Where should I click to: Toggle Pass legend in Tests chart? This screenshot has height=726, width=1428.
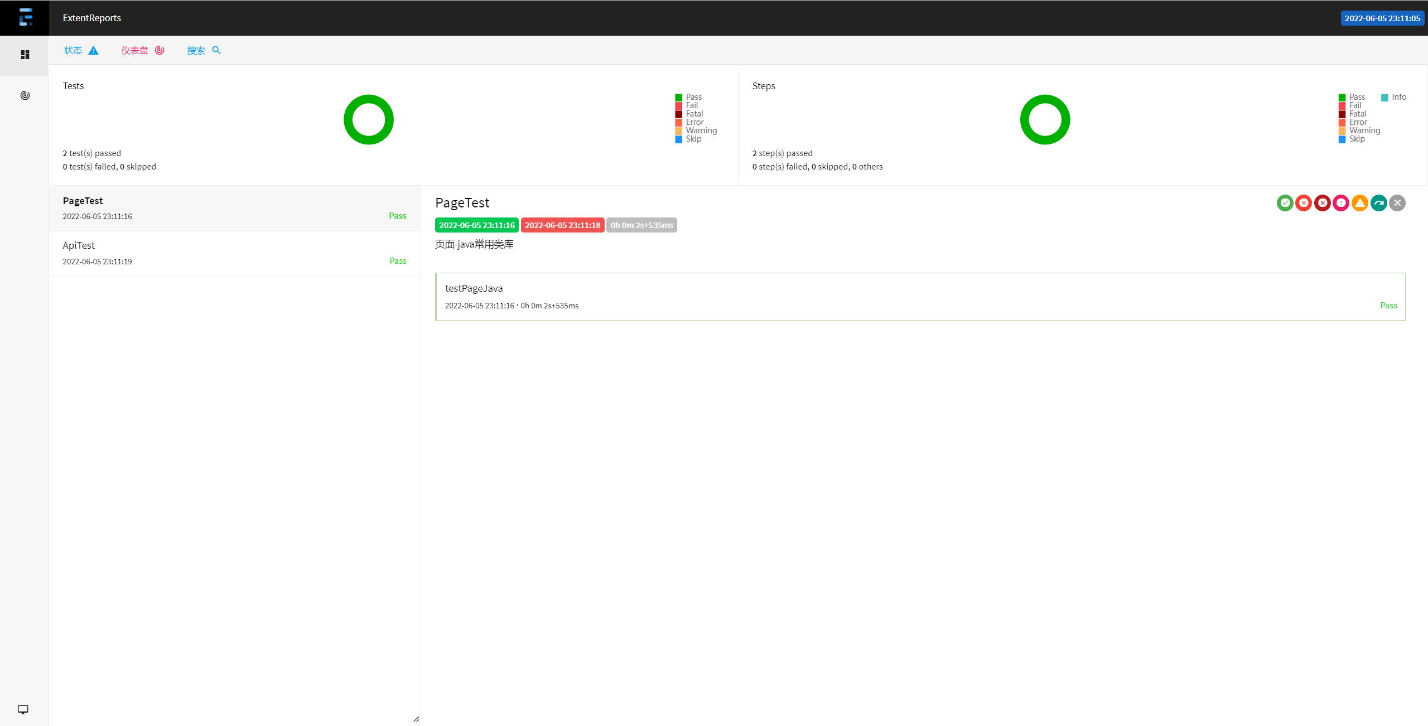point(693,97)
